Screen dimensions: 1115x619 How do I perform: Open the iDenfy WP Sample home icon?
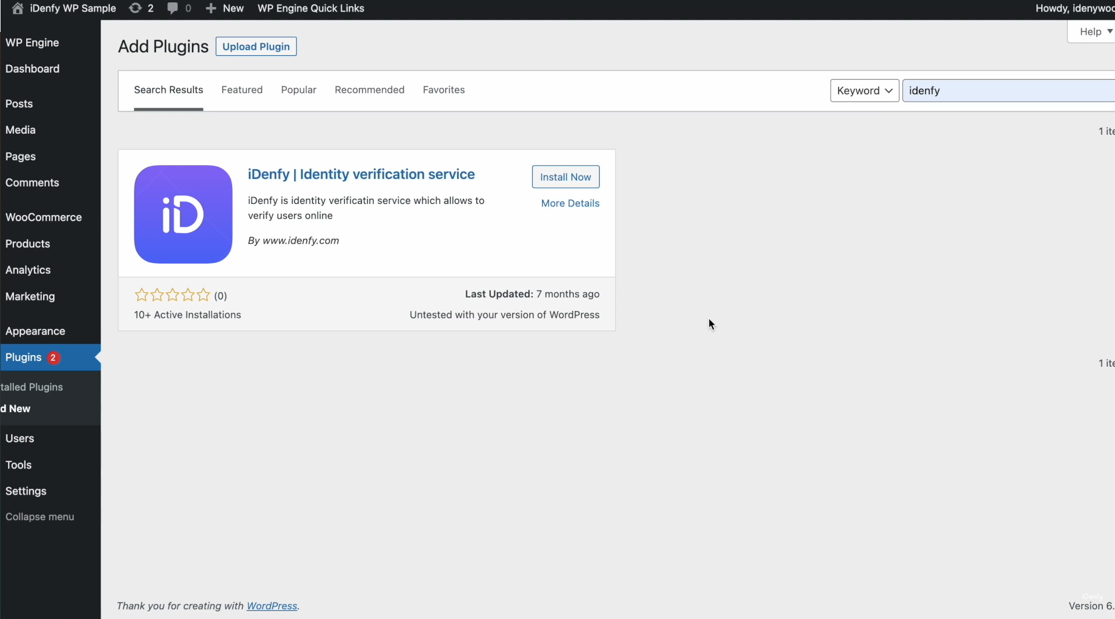point(16,8)
